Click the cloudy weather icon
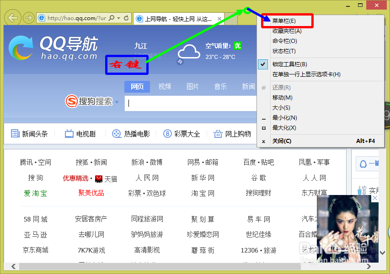Viewport: 390px width, 274px height. (189, 52)
